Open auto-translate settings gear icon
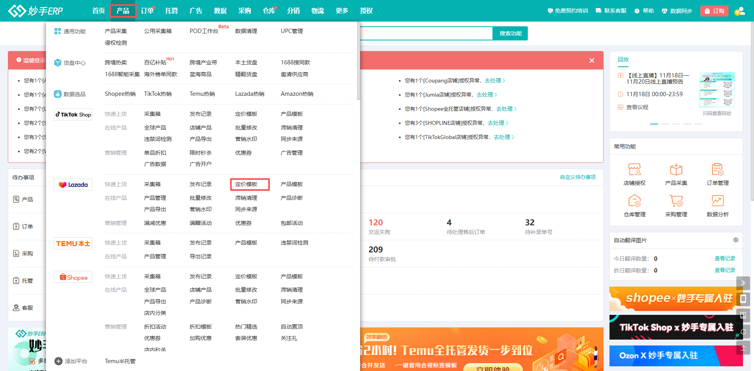 click(x=736, y=240)
